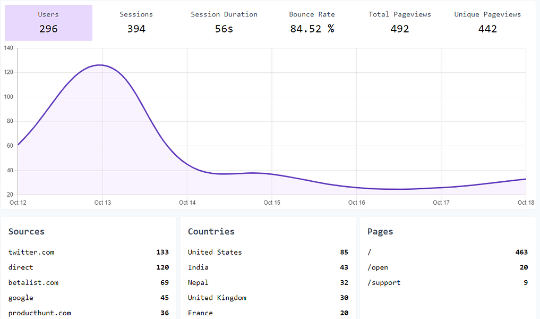Click the Sources panel heading
Image resolution: width=540 pixels, height=319 pixels.
click(x=26, y=231)
